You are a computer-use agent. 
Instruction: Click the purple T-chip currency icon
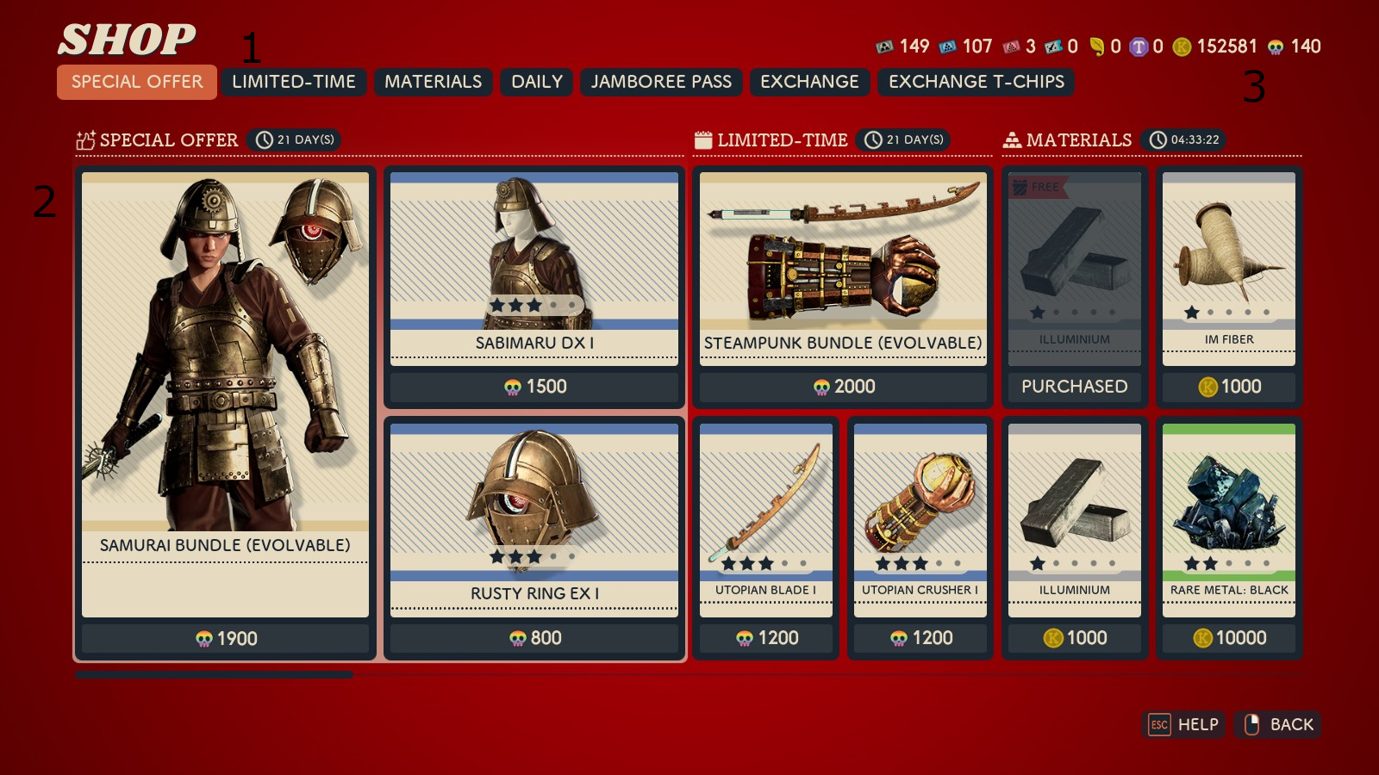(x=1139, y=46)
